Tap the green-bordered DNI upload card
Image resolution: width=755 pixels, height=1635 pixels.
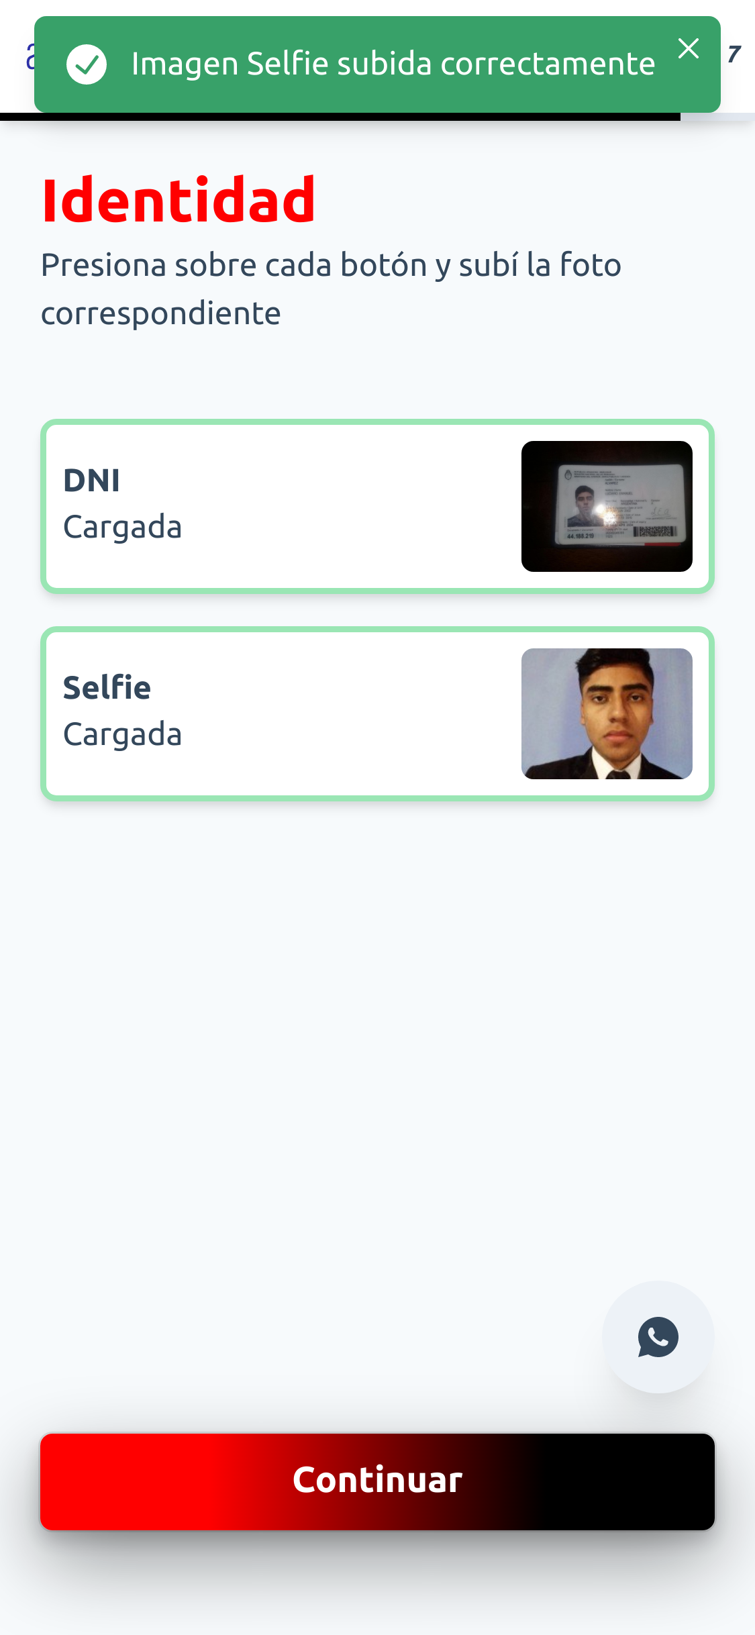(377, 506)
